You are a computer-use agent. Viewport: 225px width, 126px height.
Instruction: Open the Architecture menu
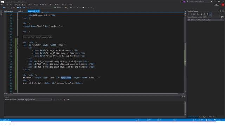[44, 5]
